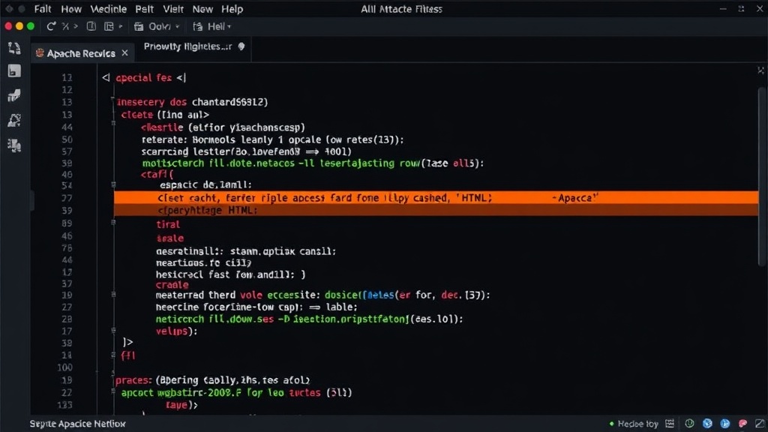Click 'aesratinall:' code line
The width and height of the screenshot is (768, 432).
(x=246, y=251)
